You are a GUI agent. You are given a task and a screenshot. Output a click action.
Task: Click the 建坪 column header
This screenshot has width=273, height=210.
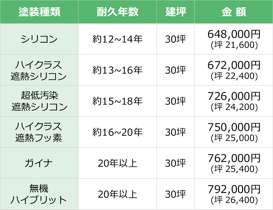(176, 12)
